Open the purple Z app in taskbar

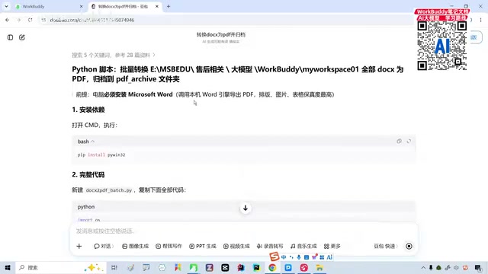coord(209,267)
